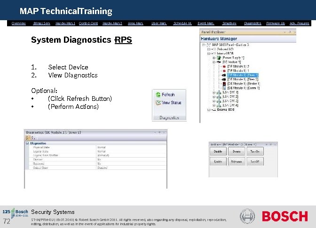Click the alphabetical sort icon in Diagnostics toolbar

[x=33, y=138]
